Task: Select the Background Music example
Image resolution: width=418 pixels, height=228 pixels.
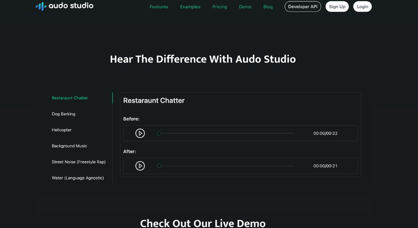Action: tap(69, 146)
